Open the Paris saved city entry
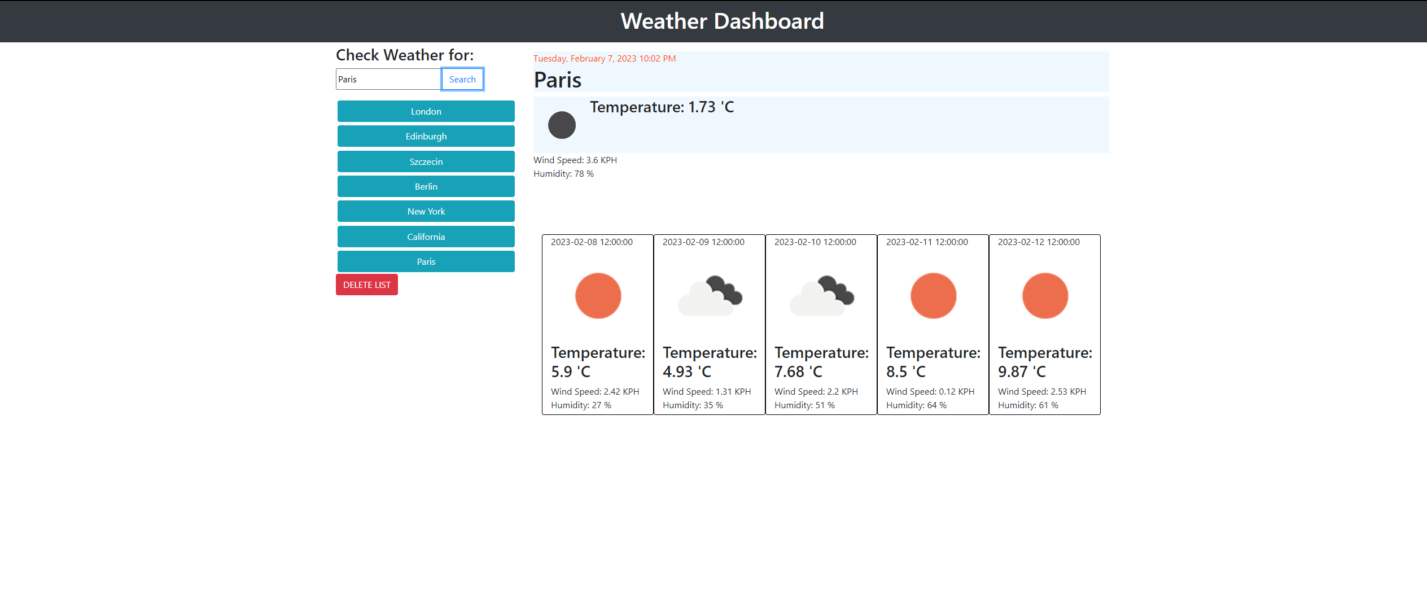 click(x=426, y=261)
